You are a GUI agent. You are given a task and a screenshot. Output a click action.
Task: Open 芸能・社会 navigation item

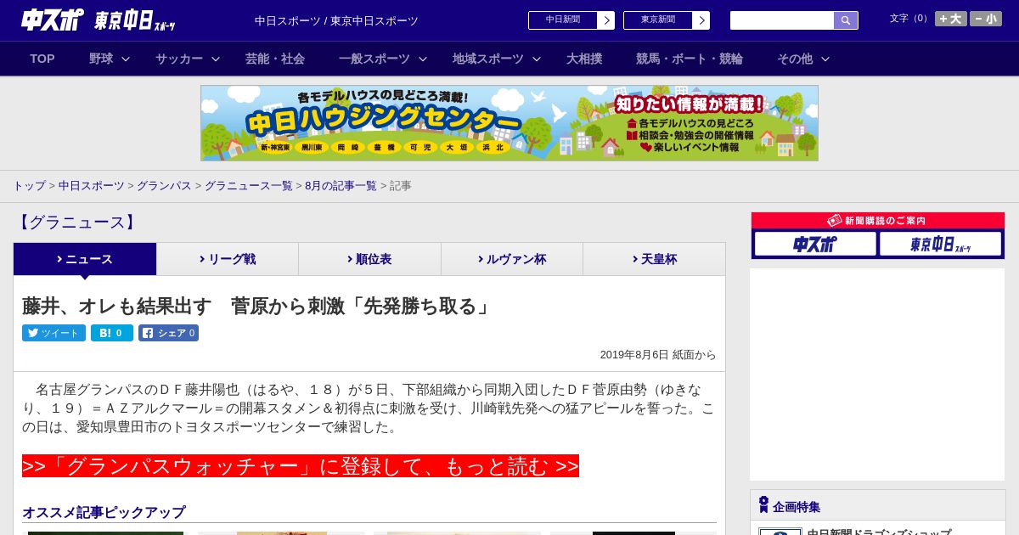(275, 59)
